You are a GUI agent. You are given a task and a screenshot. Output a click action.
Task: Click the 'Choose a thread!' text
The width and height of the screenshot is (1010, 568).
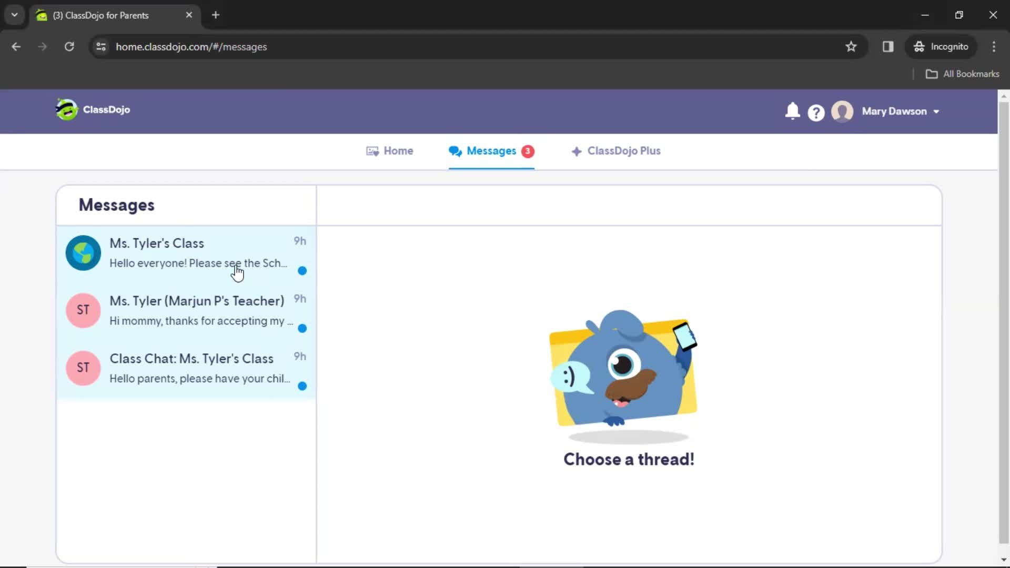click(x=629, y=459)
